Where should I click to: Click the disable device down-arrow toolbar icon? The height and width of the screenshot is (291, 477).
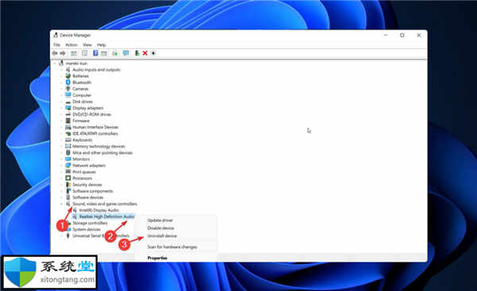153,53
